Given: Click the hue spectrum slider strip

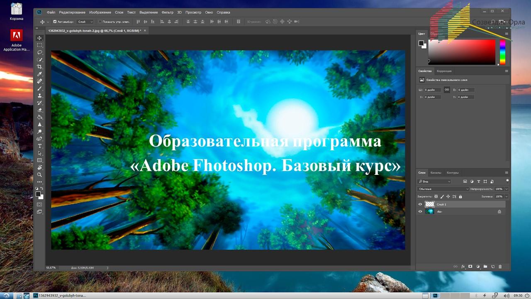Looking at the screenshot, I should pyautogui.click(x=502, y=52).
